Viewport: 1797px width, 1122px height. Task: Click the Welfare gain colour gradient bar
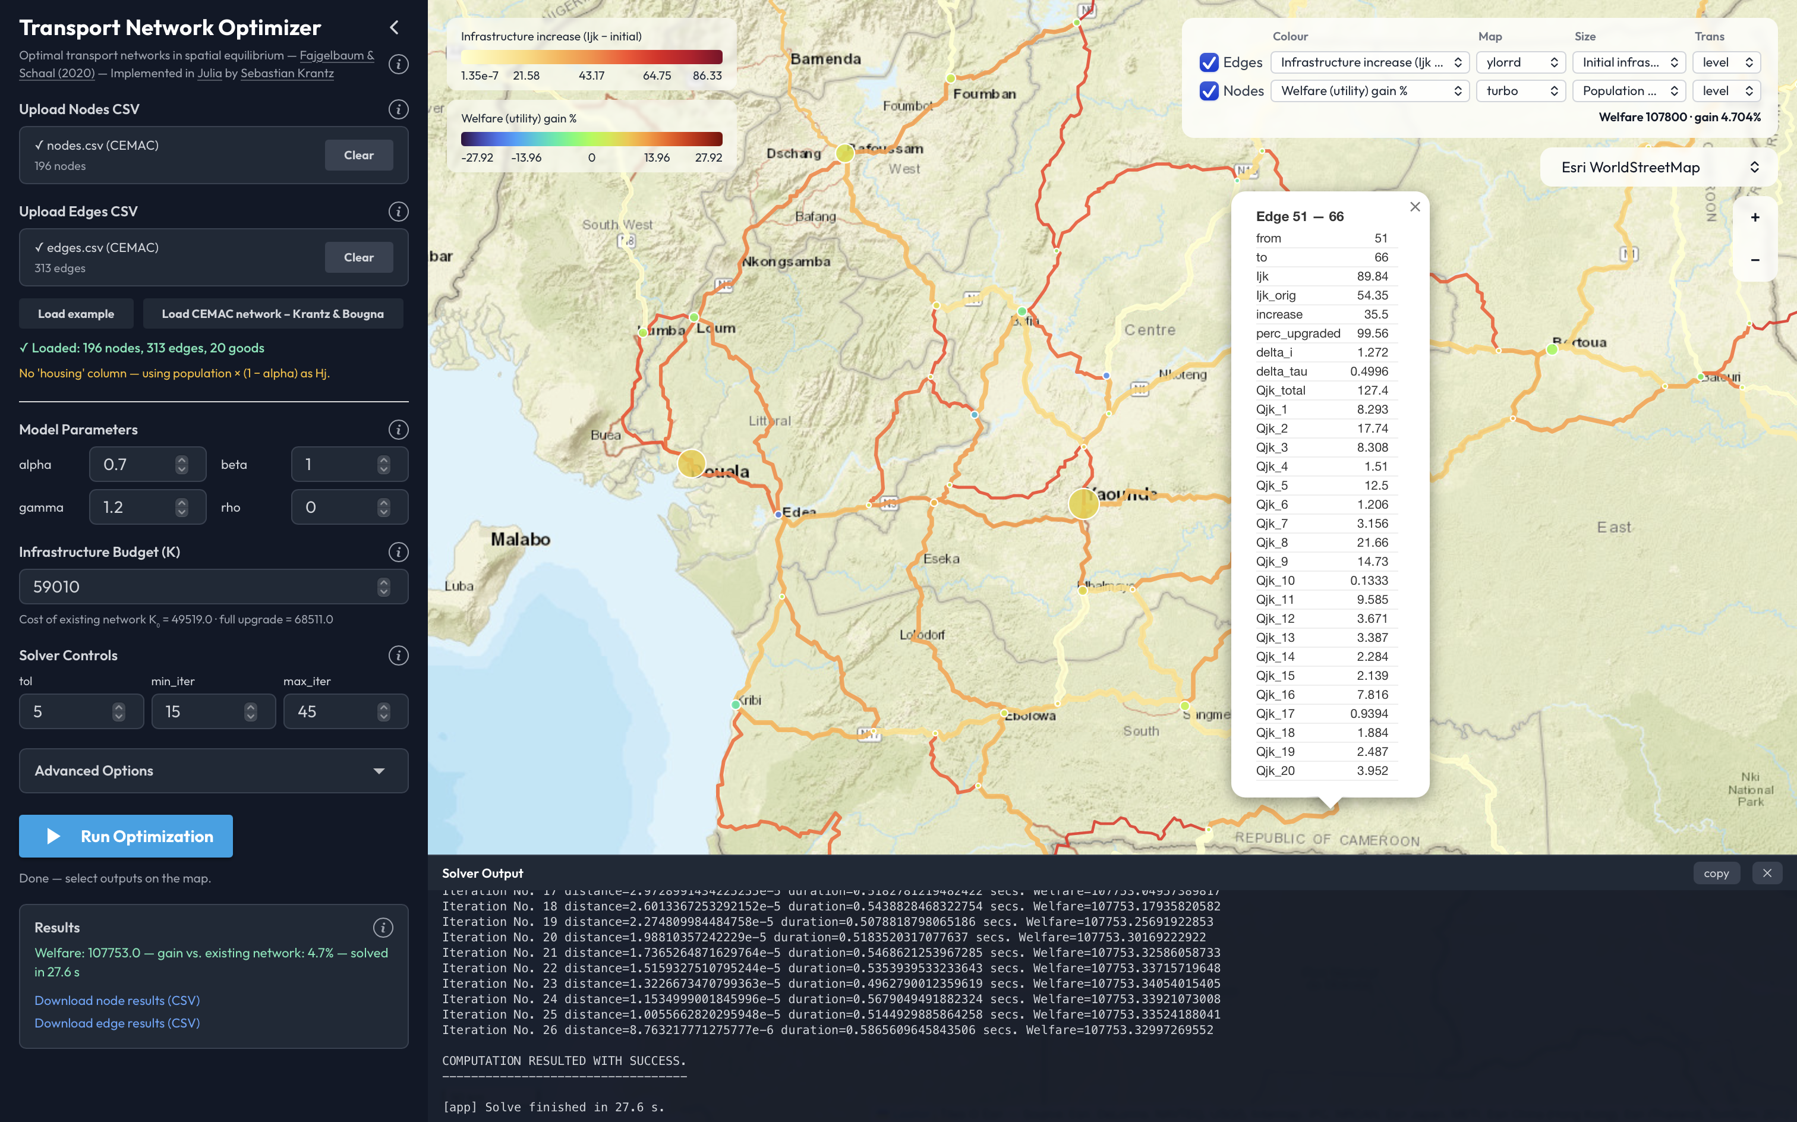(591, 139)
